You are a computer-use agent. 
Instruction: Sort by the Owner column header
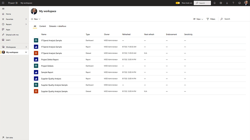(107, 34)
